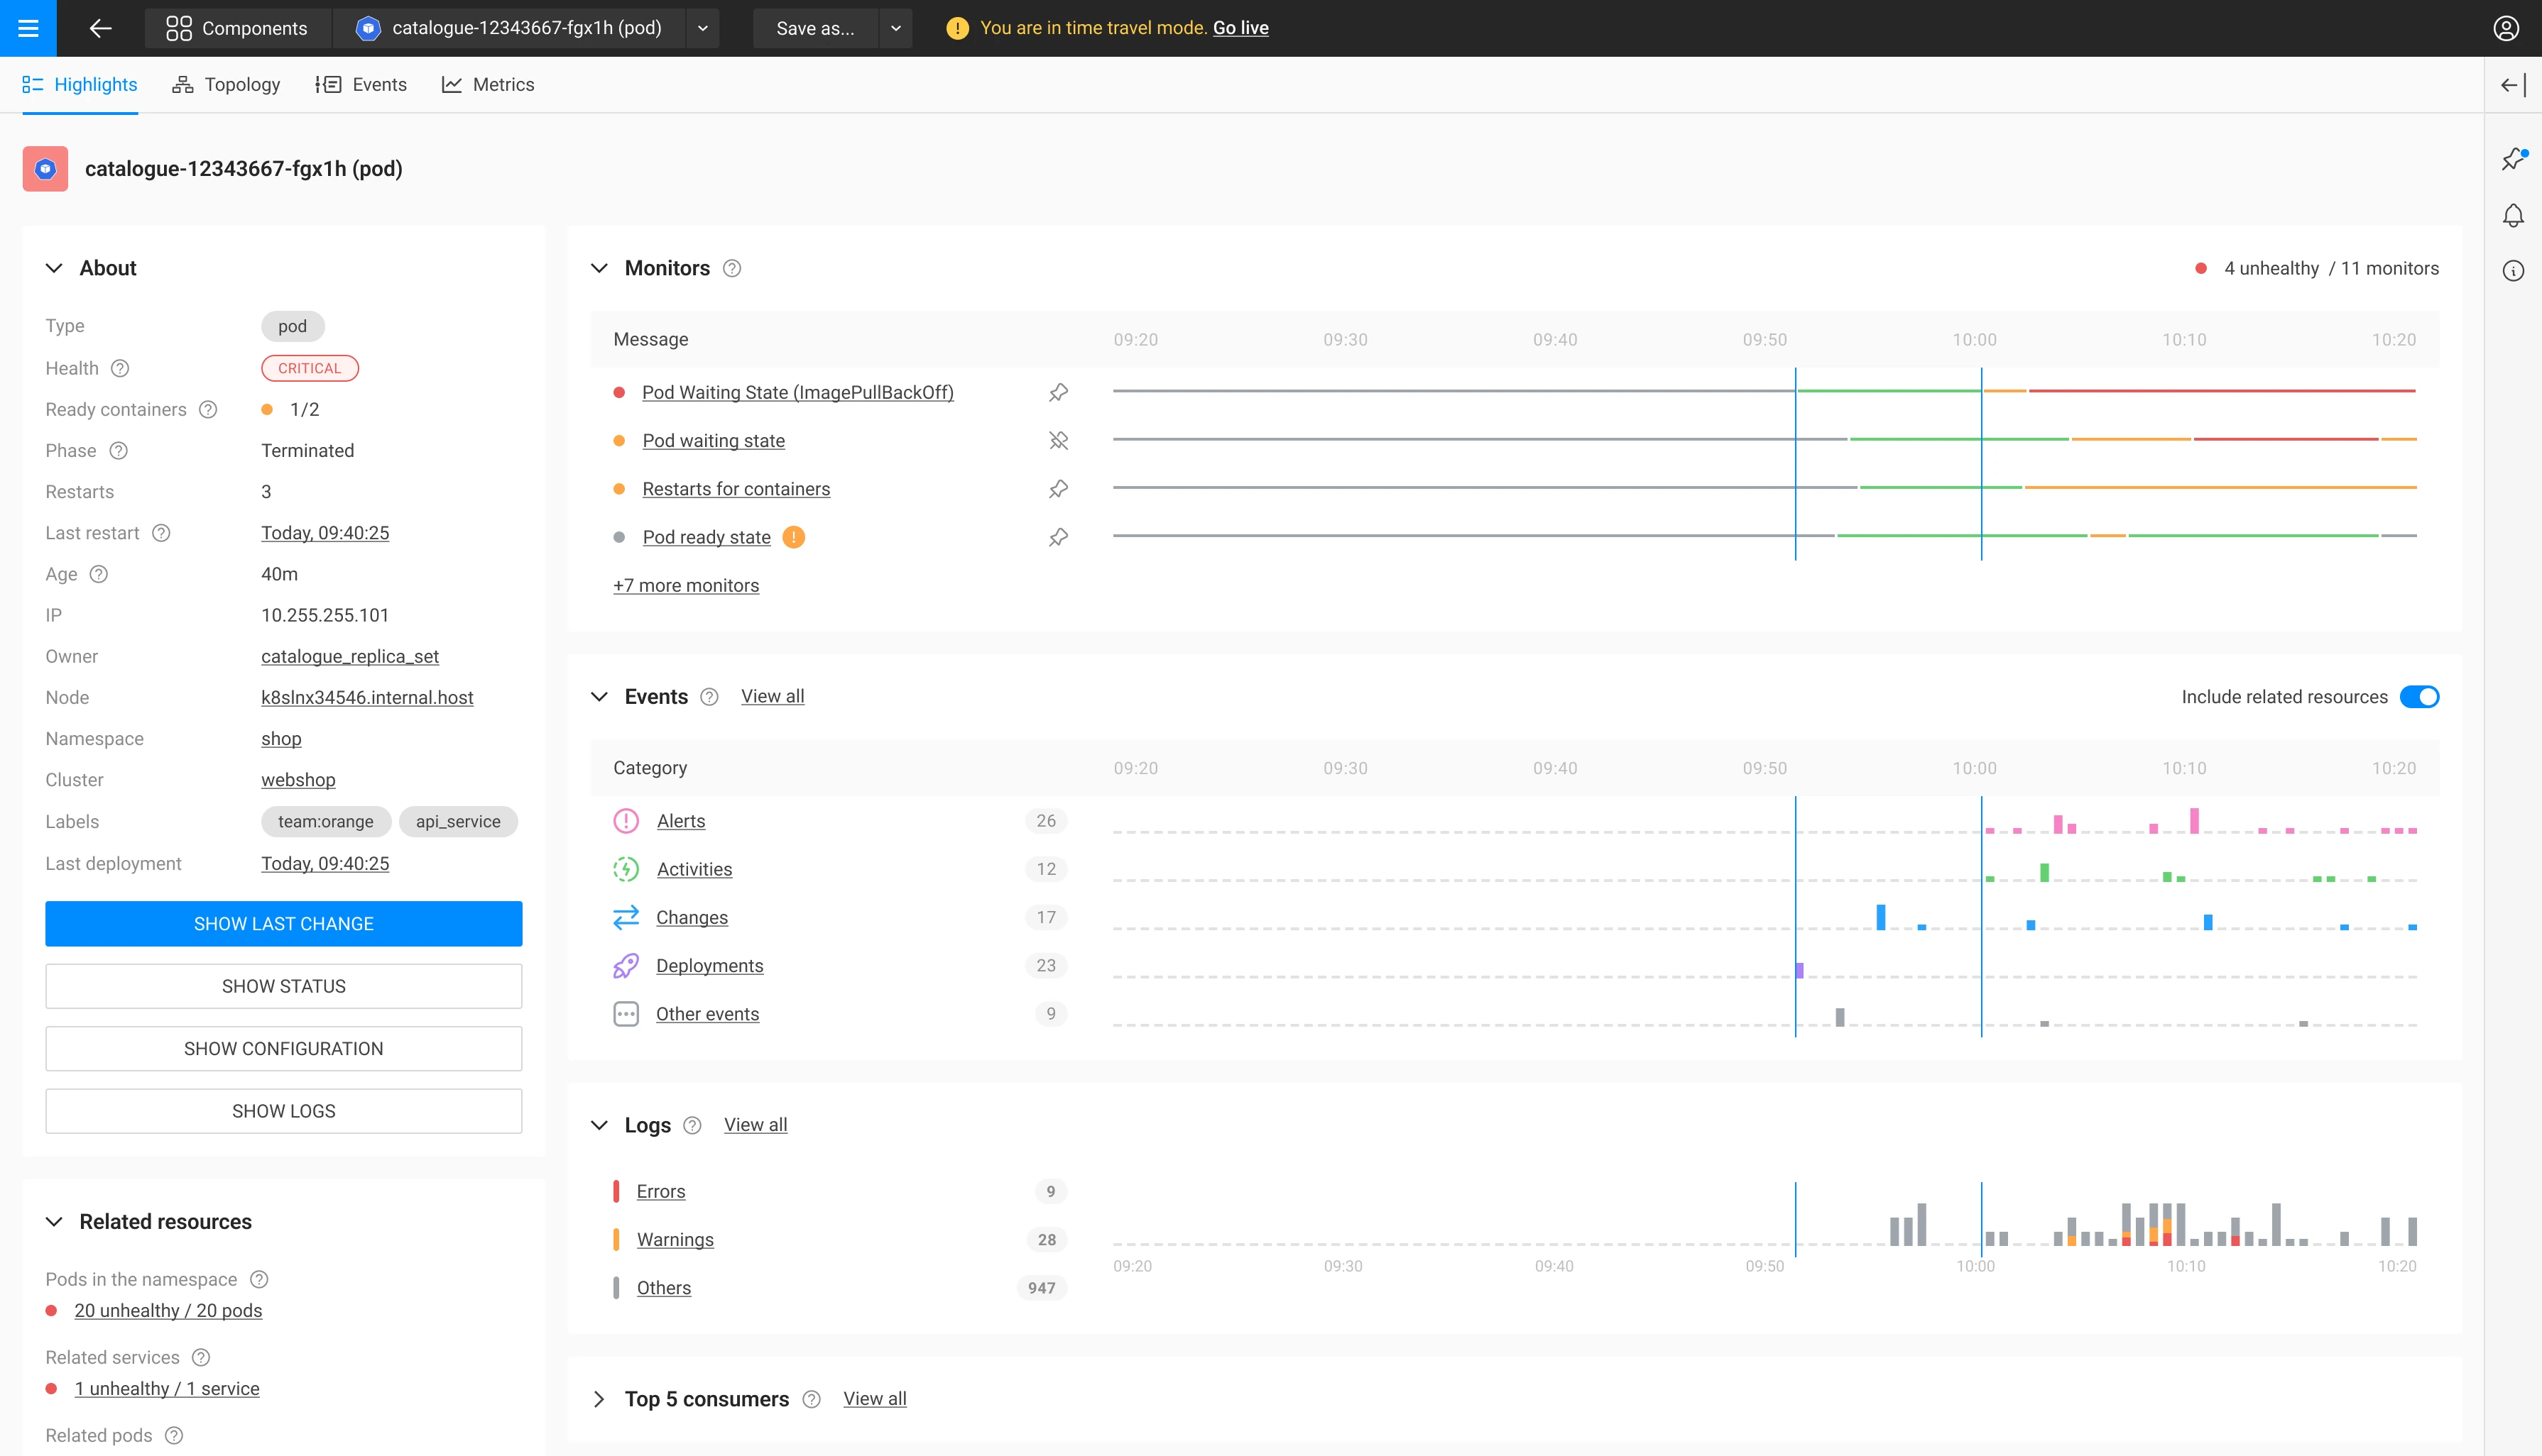
Task: Click the CRITICAL health badge
Action: [x=310, y=368]
